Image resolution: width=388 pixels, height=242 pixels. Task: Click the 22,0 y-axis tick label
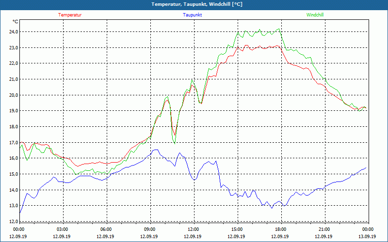[13, 63]
